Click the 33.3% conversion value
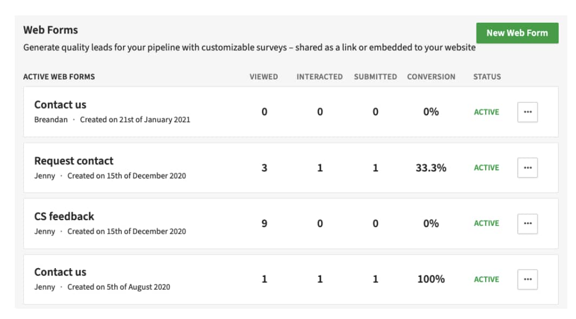 click(431, 168)
